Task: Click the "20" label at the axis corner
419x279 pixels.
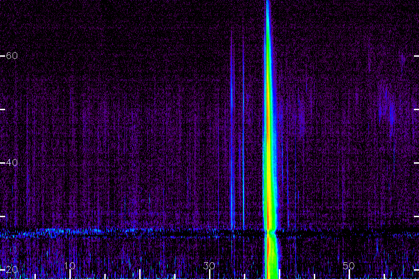Action: tap(12, 270)
